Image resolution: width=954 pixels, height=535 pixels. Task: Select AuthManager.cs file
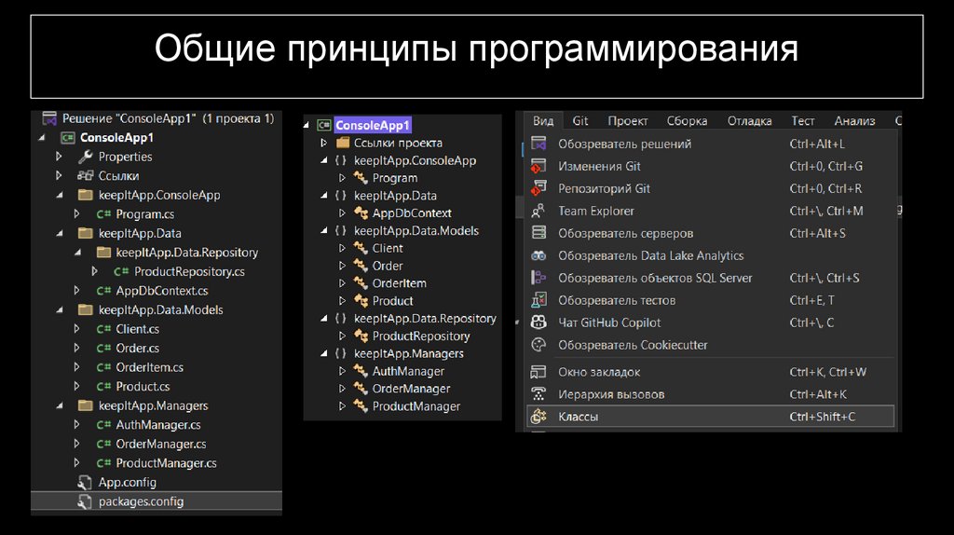158,425
